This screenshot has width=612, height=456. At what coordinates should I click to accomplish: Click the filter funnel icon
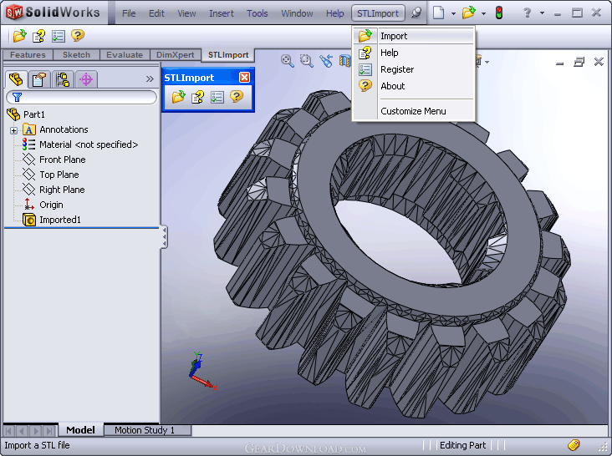pos(17,97)
